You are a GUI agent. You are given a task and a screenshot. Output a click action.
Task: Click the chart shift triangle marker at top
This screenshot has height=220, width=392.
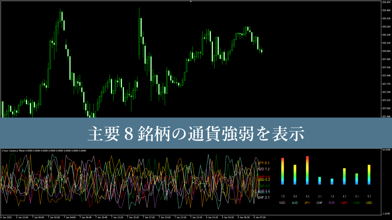[x=191, y=1]
